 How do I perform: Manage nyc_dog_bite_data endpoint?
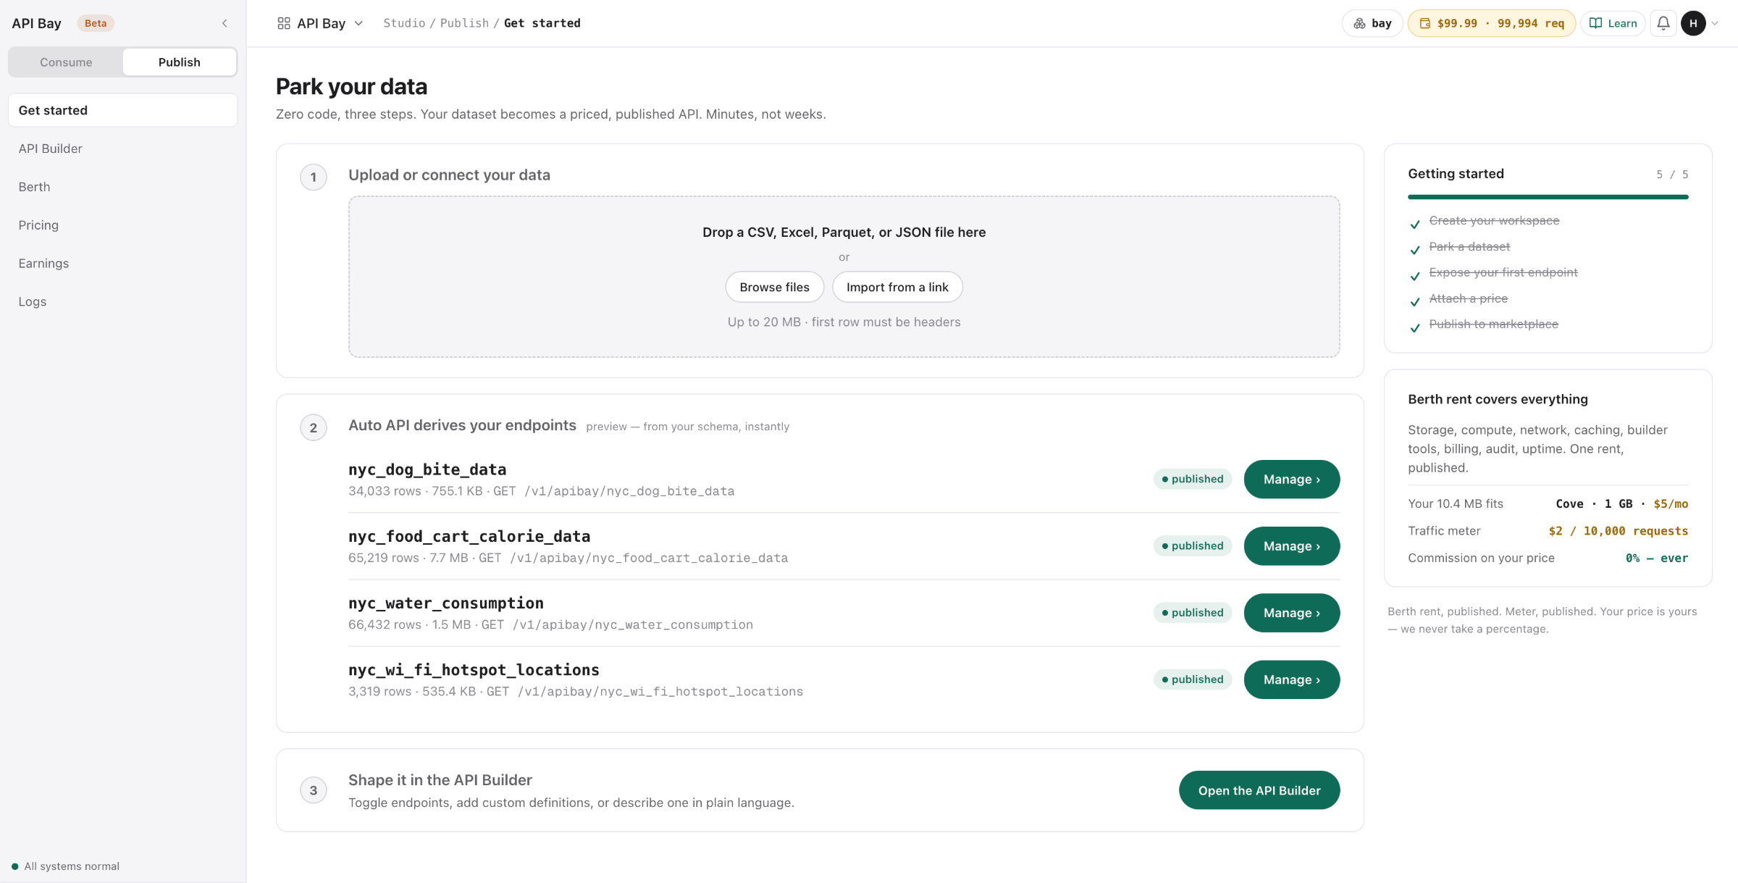(1292, 480)
